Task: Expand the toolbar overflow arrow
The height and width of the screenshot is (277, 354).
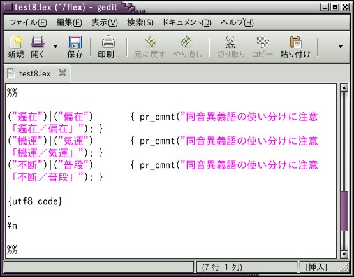Action: (341, 46)
